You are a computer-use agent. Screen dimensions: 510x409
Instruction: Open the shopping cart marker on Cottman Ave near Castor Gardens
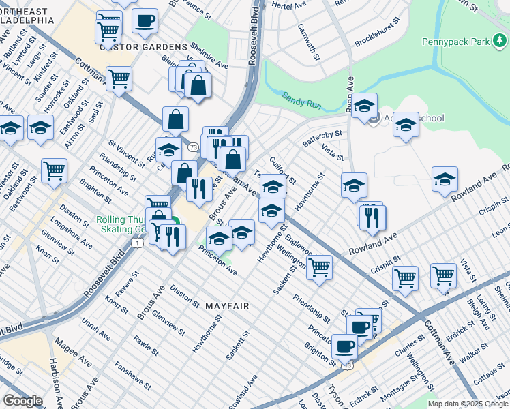pyautogui.click(x=119, y=80)
